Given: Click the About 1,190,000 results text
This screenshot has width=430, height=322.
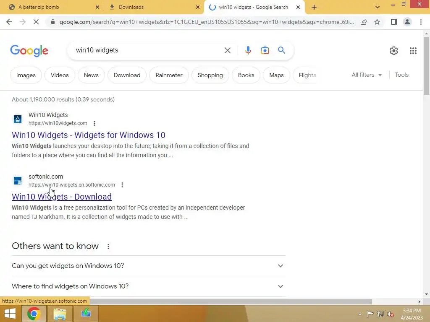Looking at the screenshot, I should coord(63,99).
